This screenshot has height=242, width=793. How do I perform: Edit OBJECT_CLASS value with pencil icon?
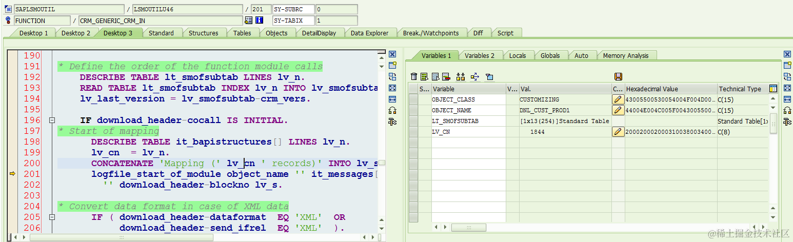click(x=618, y=99)
